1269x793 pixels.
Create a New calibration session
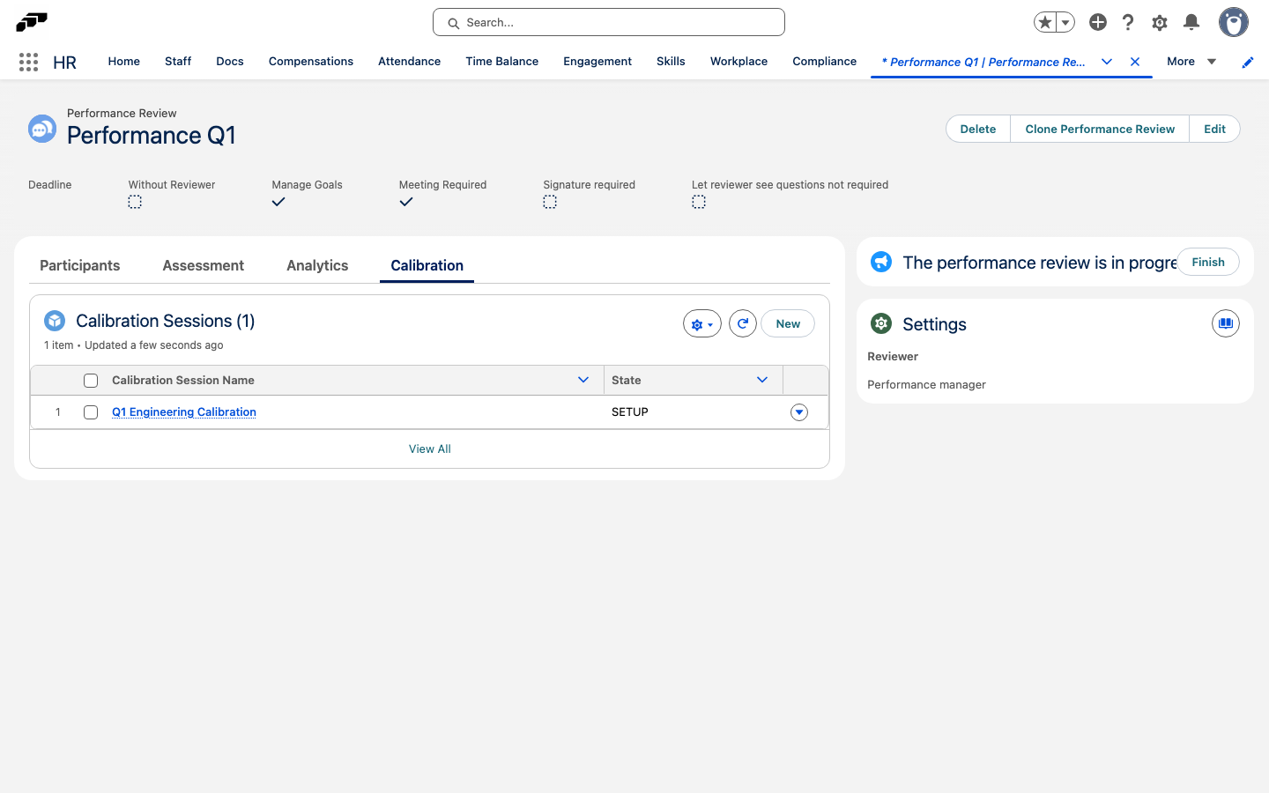[x=788, y=324]
